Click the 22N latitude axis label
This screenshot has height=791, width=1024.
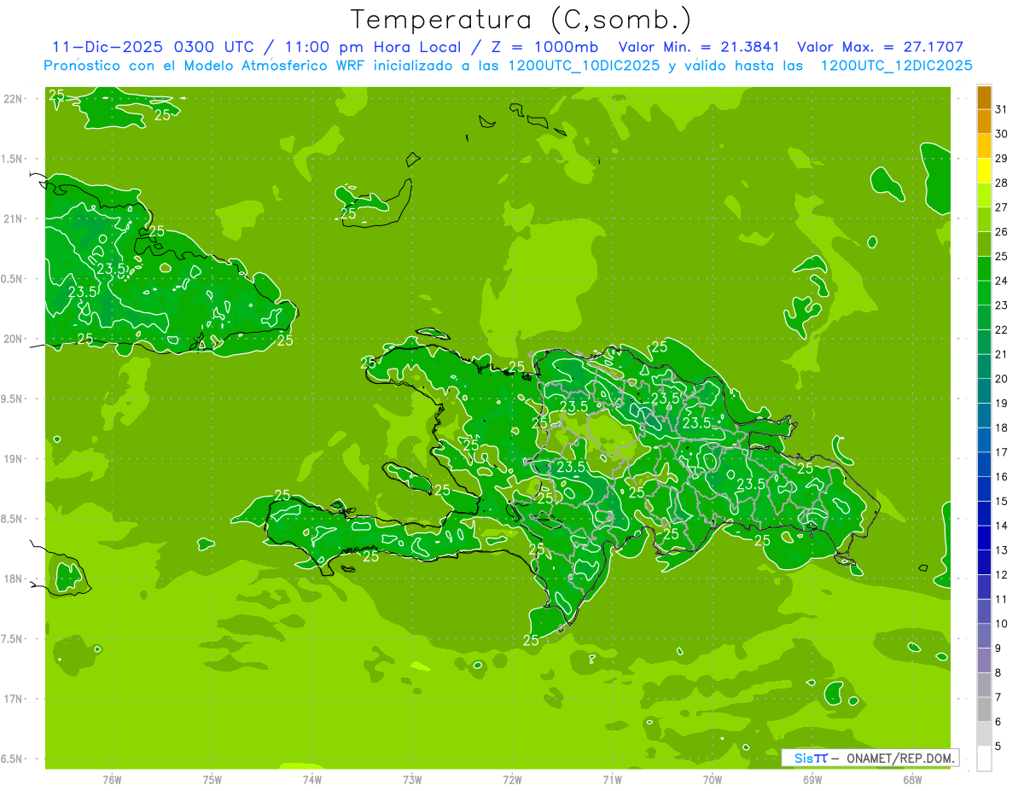[14, 99]
